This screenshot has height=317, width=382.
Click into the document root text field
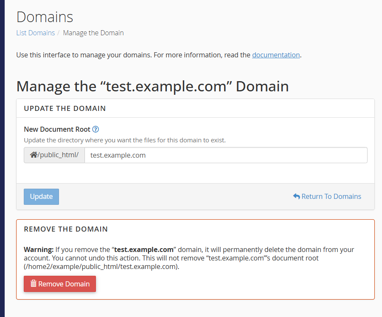click(226, 155)
